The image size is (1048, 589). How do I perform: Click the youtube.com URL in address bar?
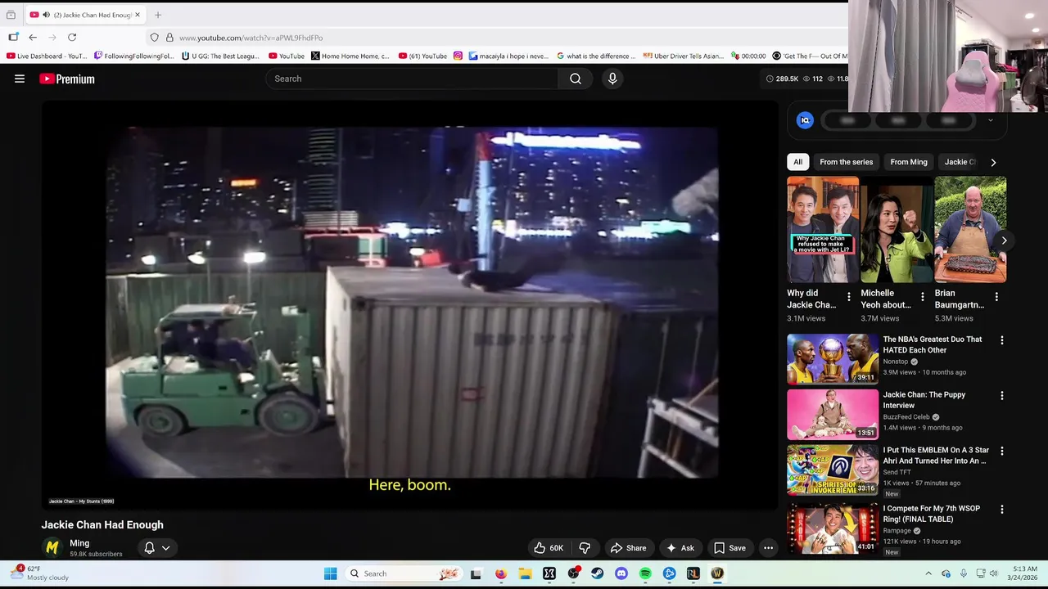[x=251, y=38]
